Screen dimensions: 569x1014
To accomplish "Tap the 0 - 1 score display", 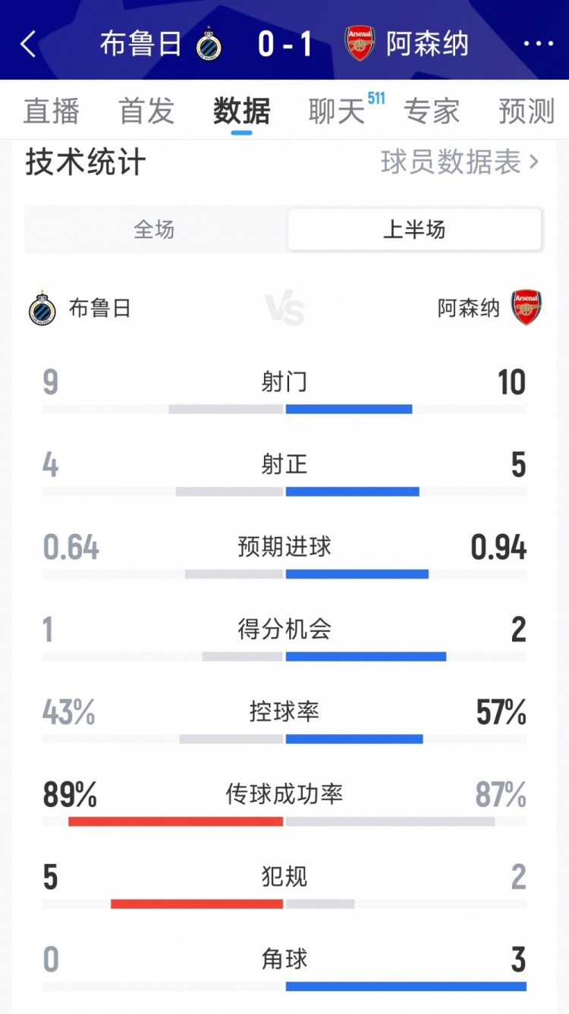I will (284, 44).
